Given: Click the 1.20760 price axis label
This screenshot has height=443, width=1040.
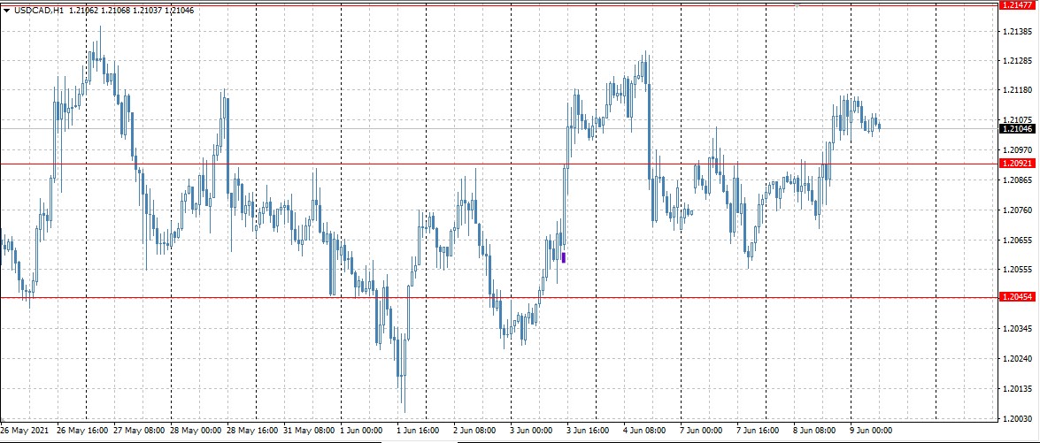Looking at the screenshot, I should 1017,210.
